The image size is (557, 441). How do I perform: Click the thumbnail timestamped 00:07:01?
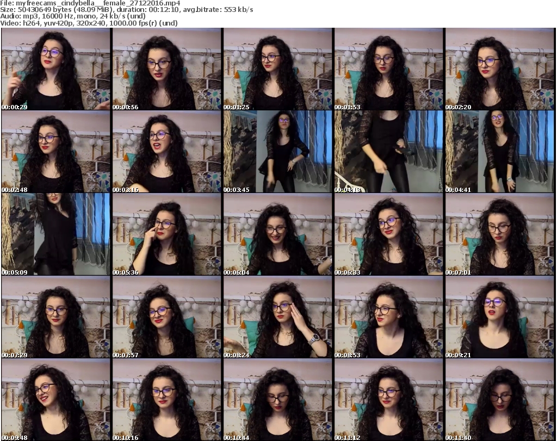[x=499, y=234]
